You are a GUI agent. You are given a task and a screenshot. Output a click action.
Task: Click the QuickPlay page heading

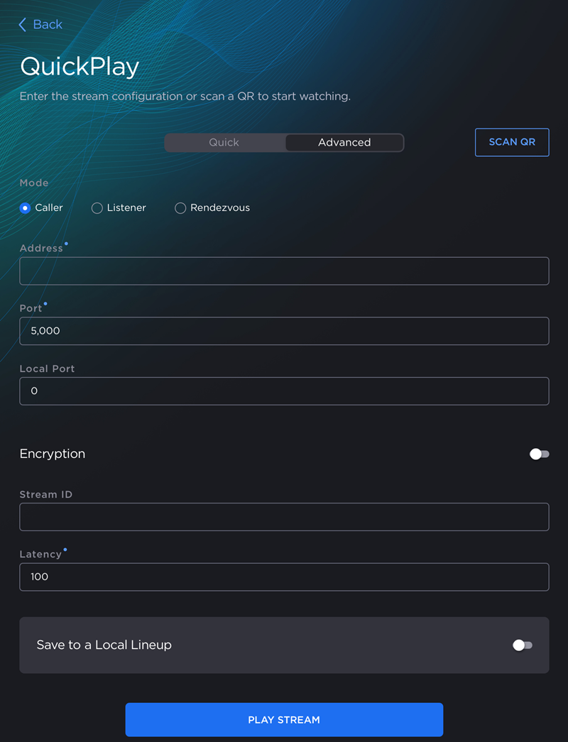(79, 65)
